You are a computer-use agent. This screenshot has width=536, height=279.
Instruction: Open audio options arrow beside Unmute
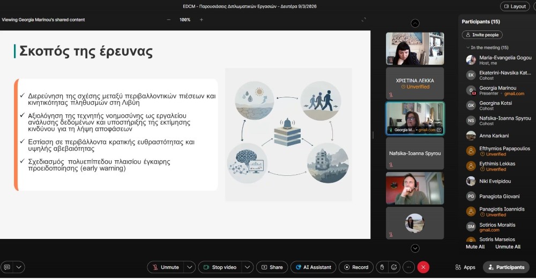(x=189, y=267)
